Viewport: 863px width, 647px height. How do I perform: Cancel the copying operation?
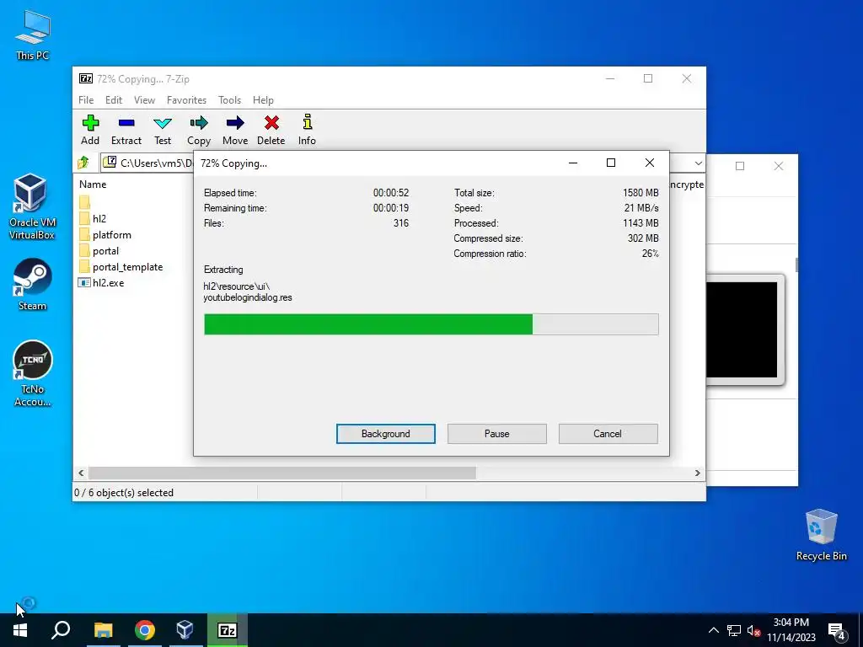(608, 434)
